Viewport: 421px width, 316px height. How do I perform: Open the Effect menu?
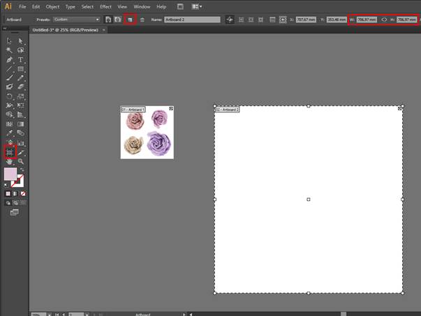click(x=105, y=6)
